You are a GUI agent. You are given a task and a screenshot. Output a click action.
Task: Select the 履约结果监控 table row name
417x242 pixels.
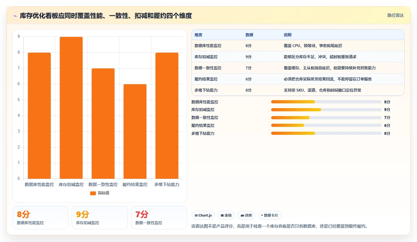[206, 79]
